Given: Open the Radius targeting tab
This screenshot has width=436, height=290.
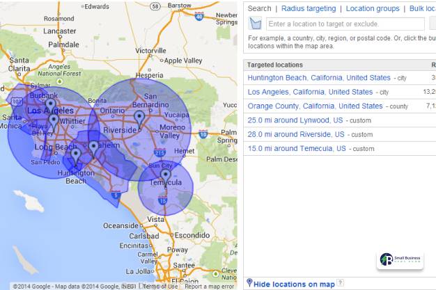Looking at the screenshot, I should pos(309,8).
